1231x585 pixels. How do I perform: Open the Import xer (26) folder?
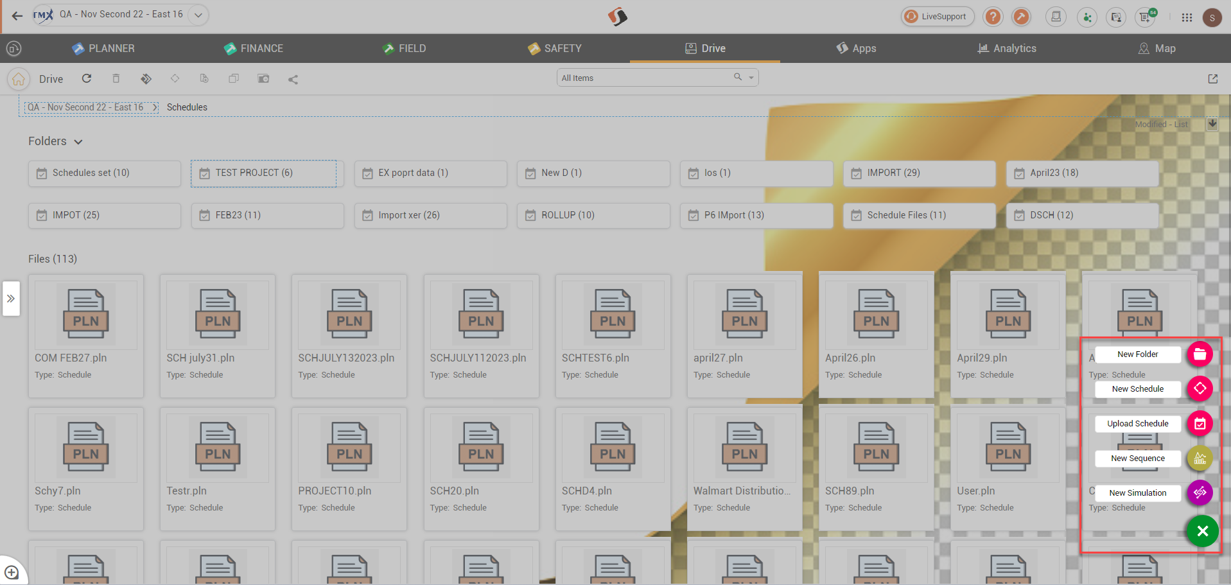[x=430, y=216]
